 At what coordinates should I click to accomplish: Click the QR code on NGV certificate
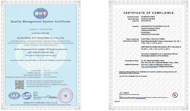pos(20,85)
